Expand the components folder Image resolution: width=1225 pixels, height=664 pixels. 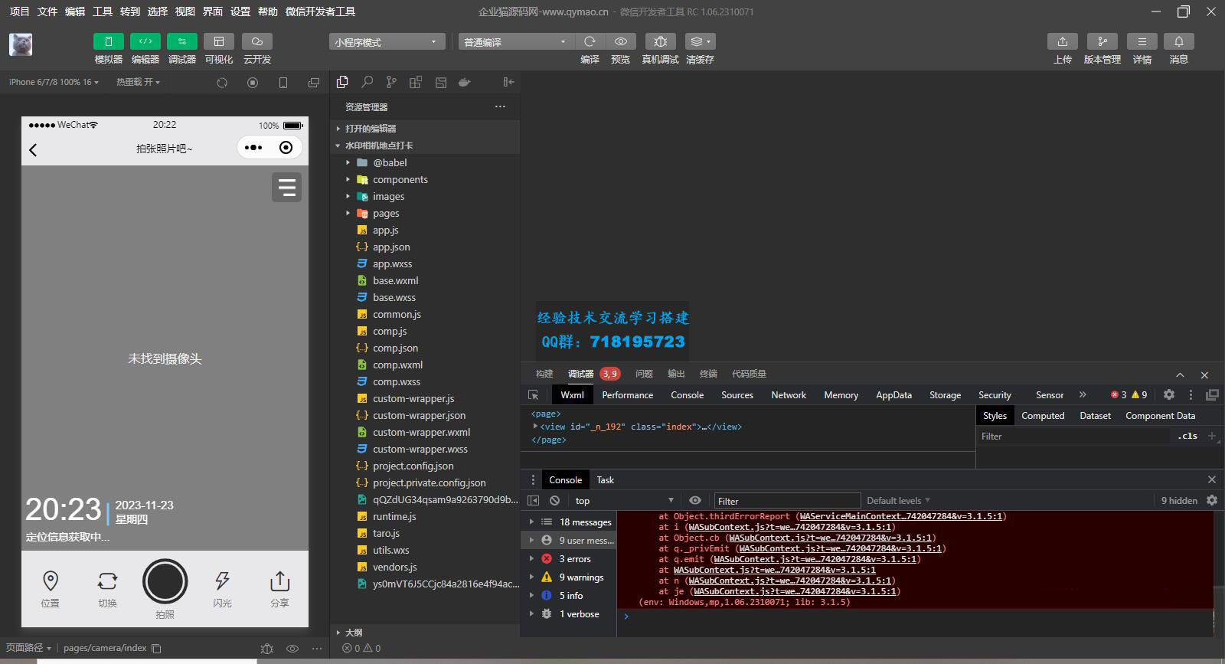[x=425, y=179]
